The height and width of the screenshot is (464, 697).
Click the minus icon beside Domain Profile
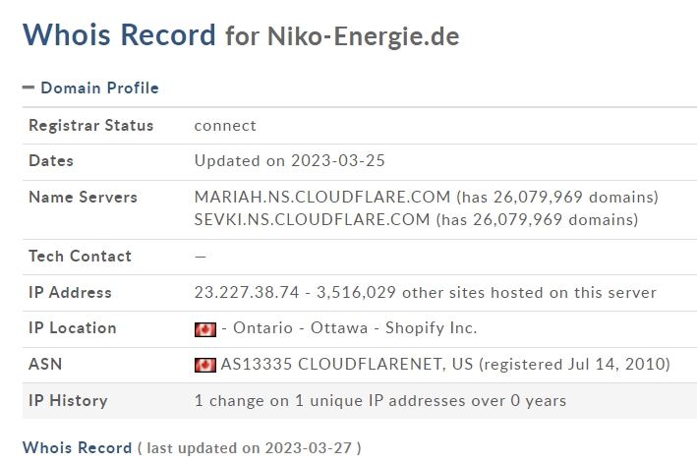click(x=28, y=87)
